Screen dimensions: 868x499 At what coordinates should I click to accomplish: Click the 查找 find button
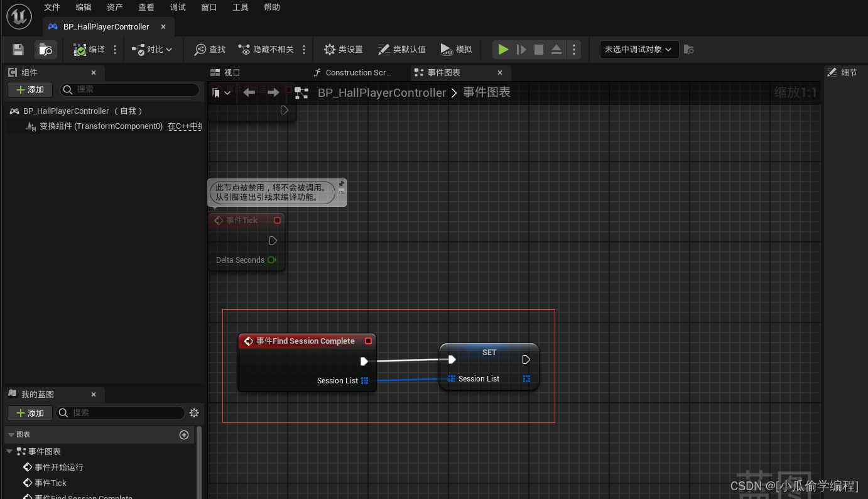click(210, 49)
